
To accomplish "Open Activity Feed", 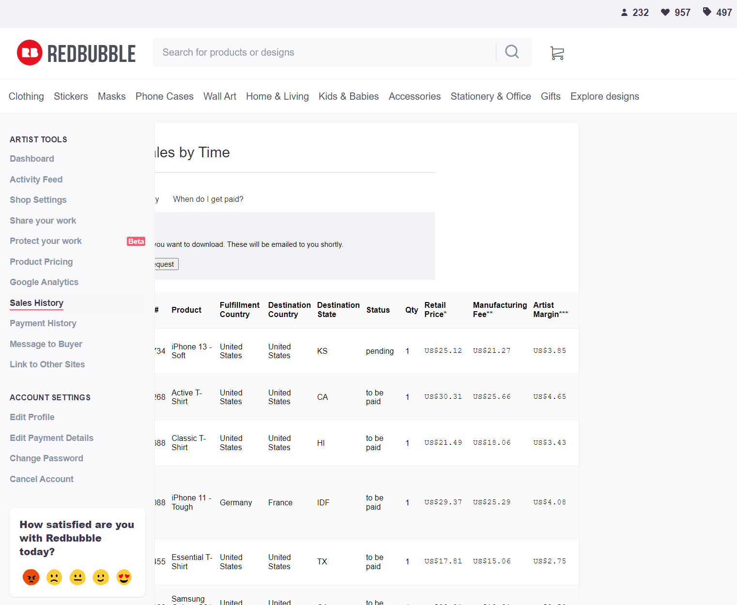I will (x=36, y=180).
